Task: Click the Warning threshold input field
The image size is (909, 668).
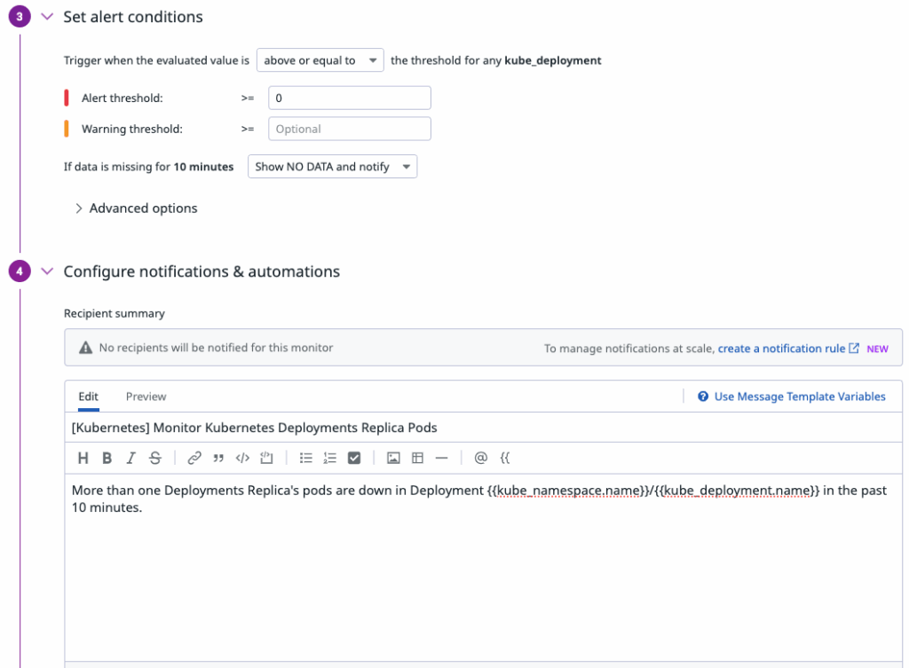Action: coord(349,129)
